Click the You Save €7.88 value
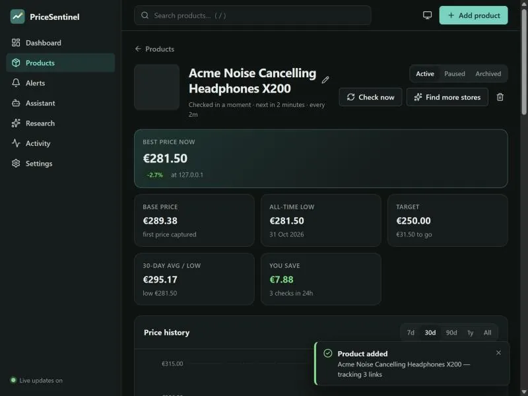Screen dimensions: 528x396 pos(281,279)
